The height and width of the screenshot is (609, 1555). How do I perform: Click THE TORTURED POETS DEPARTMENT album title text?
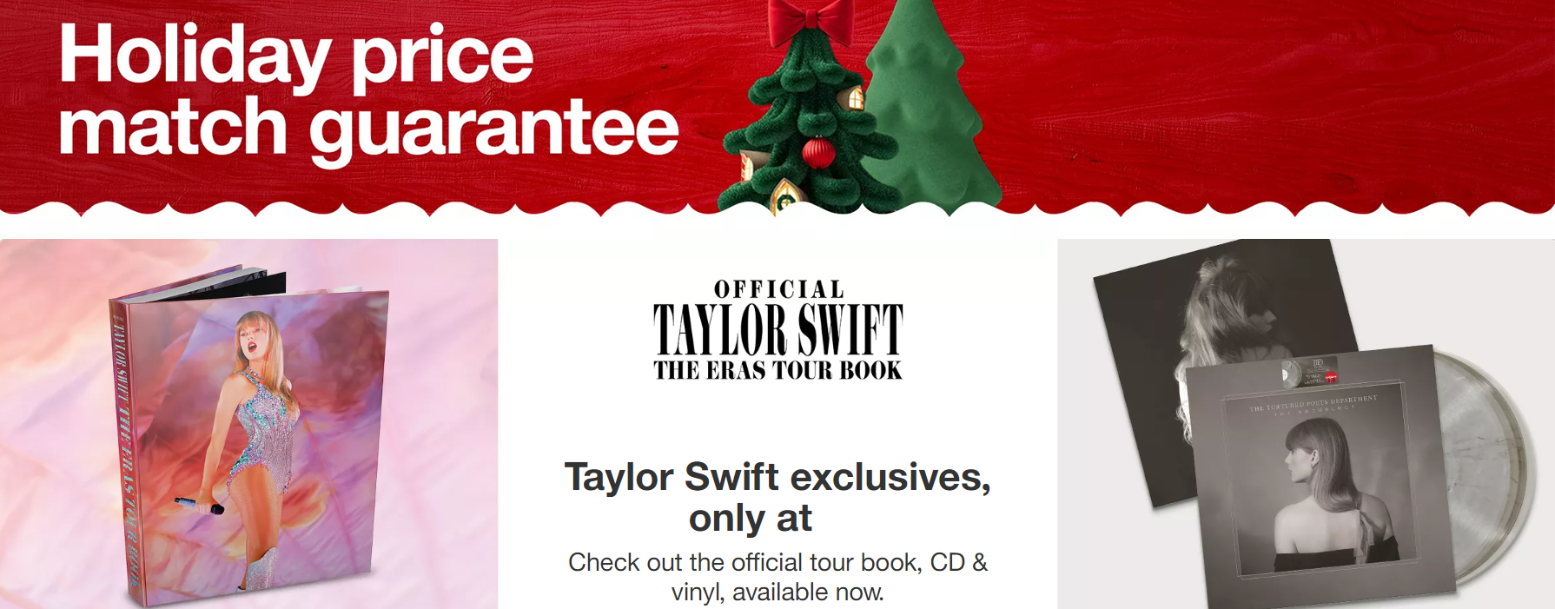coord(1313,402)
